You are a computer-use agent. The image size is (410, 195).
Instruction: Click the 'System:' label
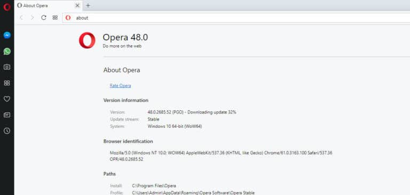pyautogui.click(x=117, y=126)
